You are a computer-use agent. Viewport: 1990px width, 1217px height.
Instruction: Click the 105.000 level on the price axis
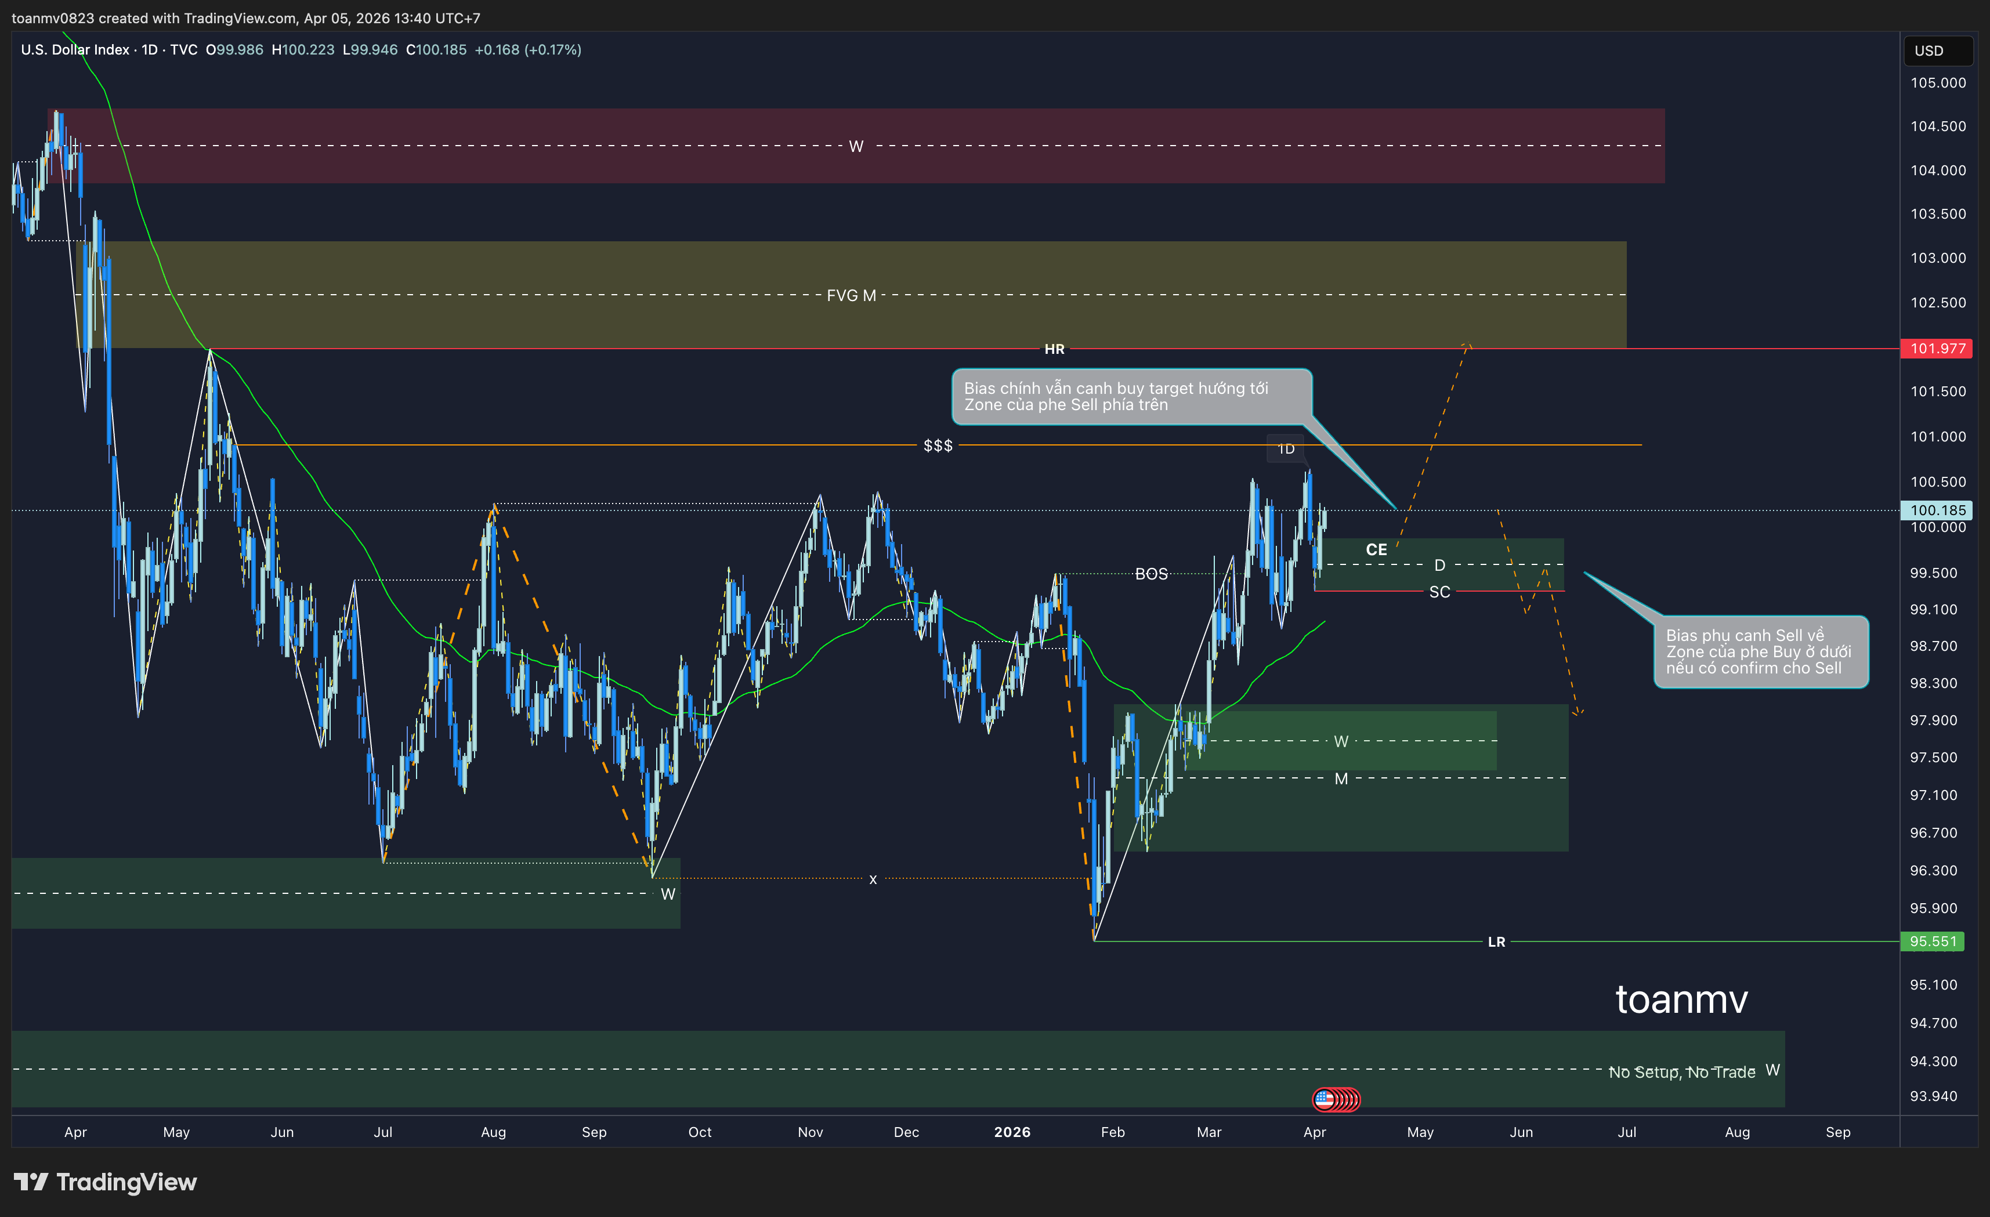coord(1938,82)
